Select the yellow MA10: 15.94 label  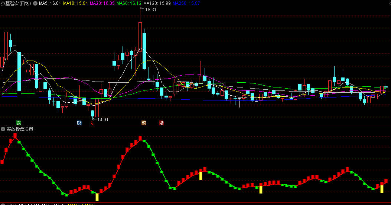[x=75, y=3]
